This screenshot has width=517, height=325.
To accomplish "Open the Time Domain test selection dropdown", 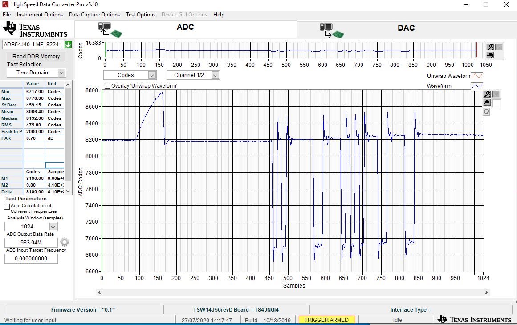I will [61, 73].
